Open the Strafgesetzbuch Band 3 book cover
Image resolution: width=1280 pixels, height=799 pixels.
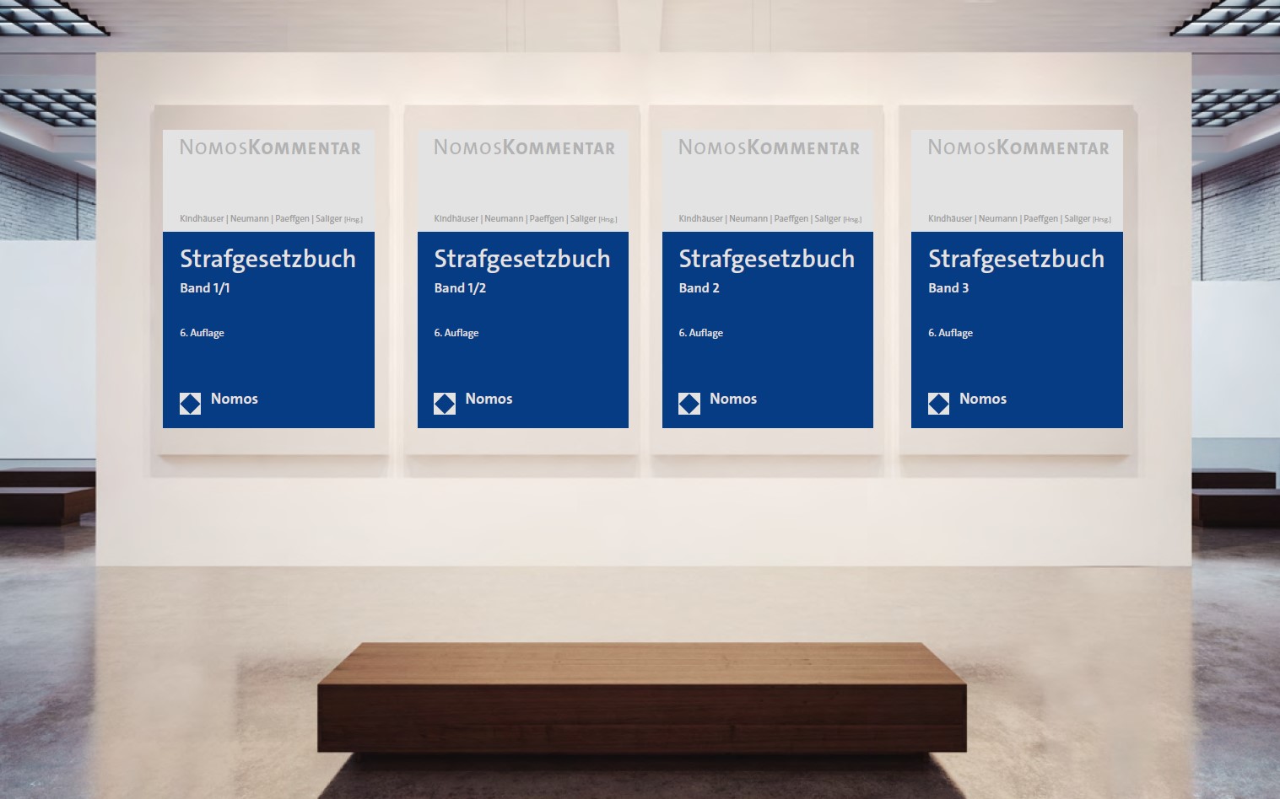1017,279
